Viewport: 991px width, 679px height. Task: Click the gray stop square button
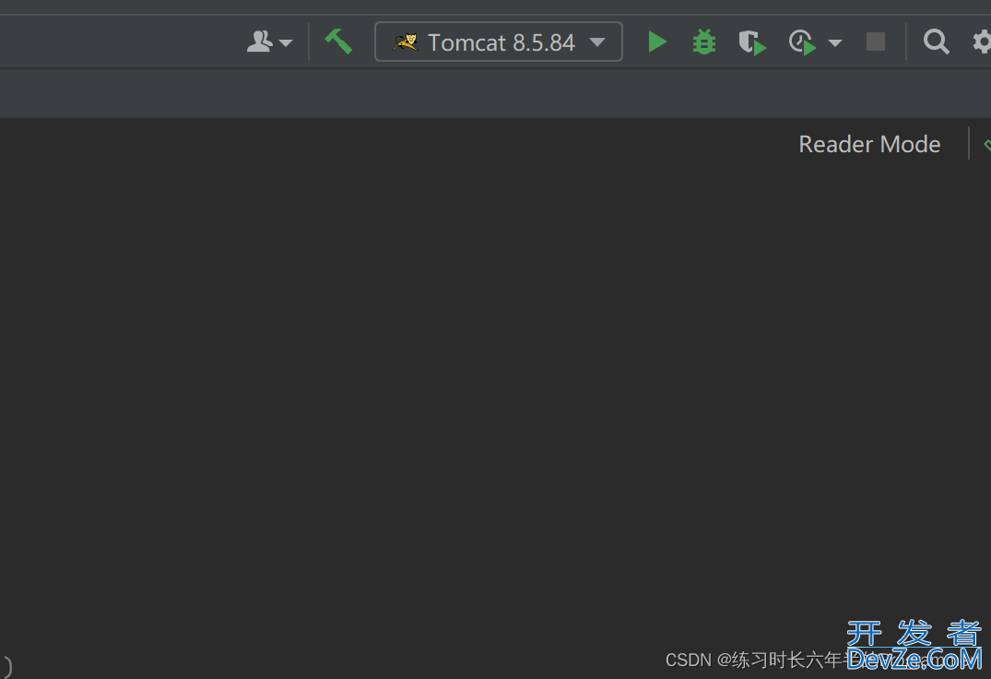876,42
